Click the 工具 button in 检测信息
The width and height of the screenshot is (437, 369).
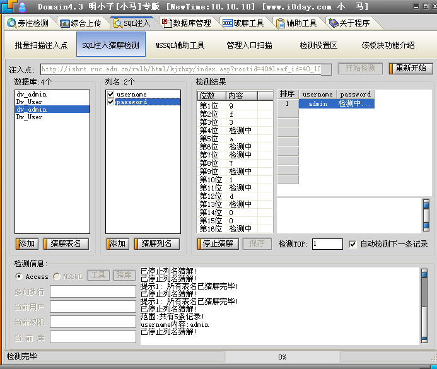[x=98, y=276]
